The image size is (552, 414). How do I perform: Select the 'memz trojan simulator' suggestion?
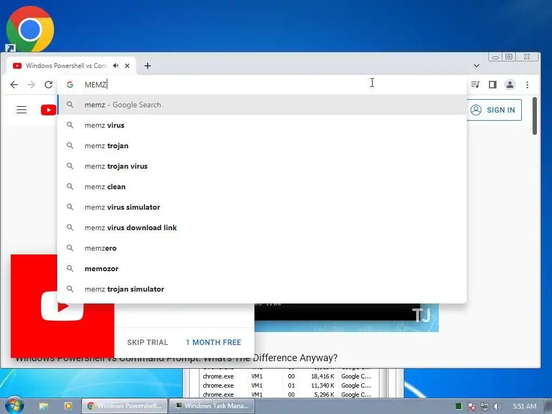[x=262, y=289]
